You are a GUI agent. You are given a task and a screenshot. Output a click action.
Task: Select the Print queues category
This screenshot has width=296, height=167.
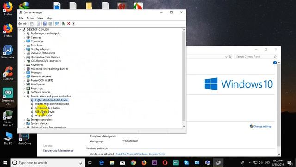(x=38, y=84)
